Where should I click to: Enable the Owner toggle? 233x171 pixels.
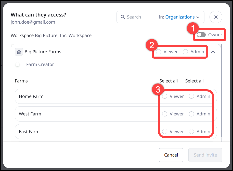click(201, 35)
